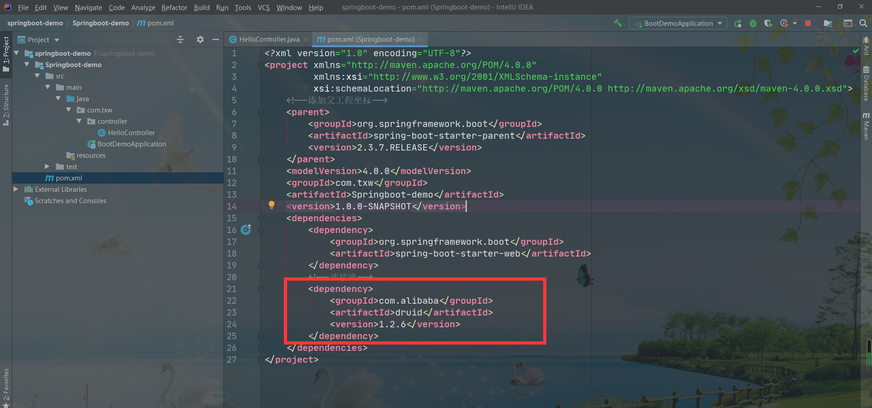Close the HelloController.java tab
Image resolution: width=872 pixels, height=408 pixels.
point(306,39)
